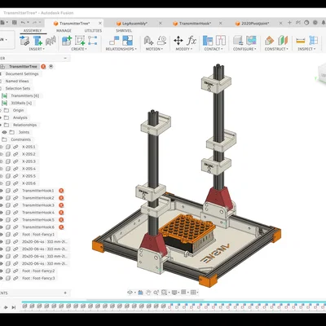Screen dimensions: 326x326
Task: Toggle visibility of Foot:Foot-Fancy:2
Action: click(x=2, y=271)
